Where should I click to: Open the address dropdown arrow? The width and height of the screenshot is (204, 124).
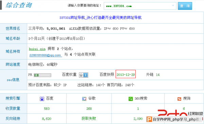pos(173,5)
